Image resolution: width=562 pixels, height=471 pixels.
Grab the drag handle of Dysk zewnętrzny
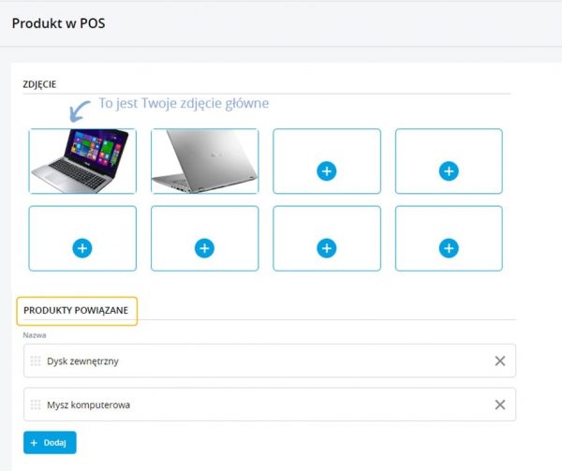pyautogui.click(x=36, y=361)
